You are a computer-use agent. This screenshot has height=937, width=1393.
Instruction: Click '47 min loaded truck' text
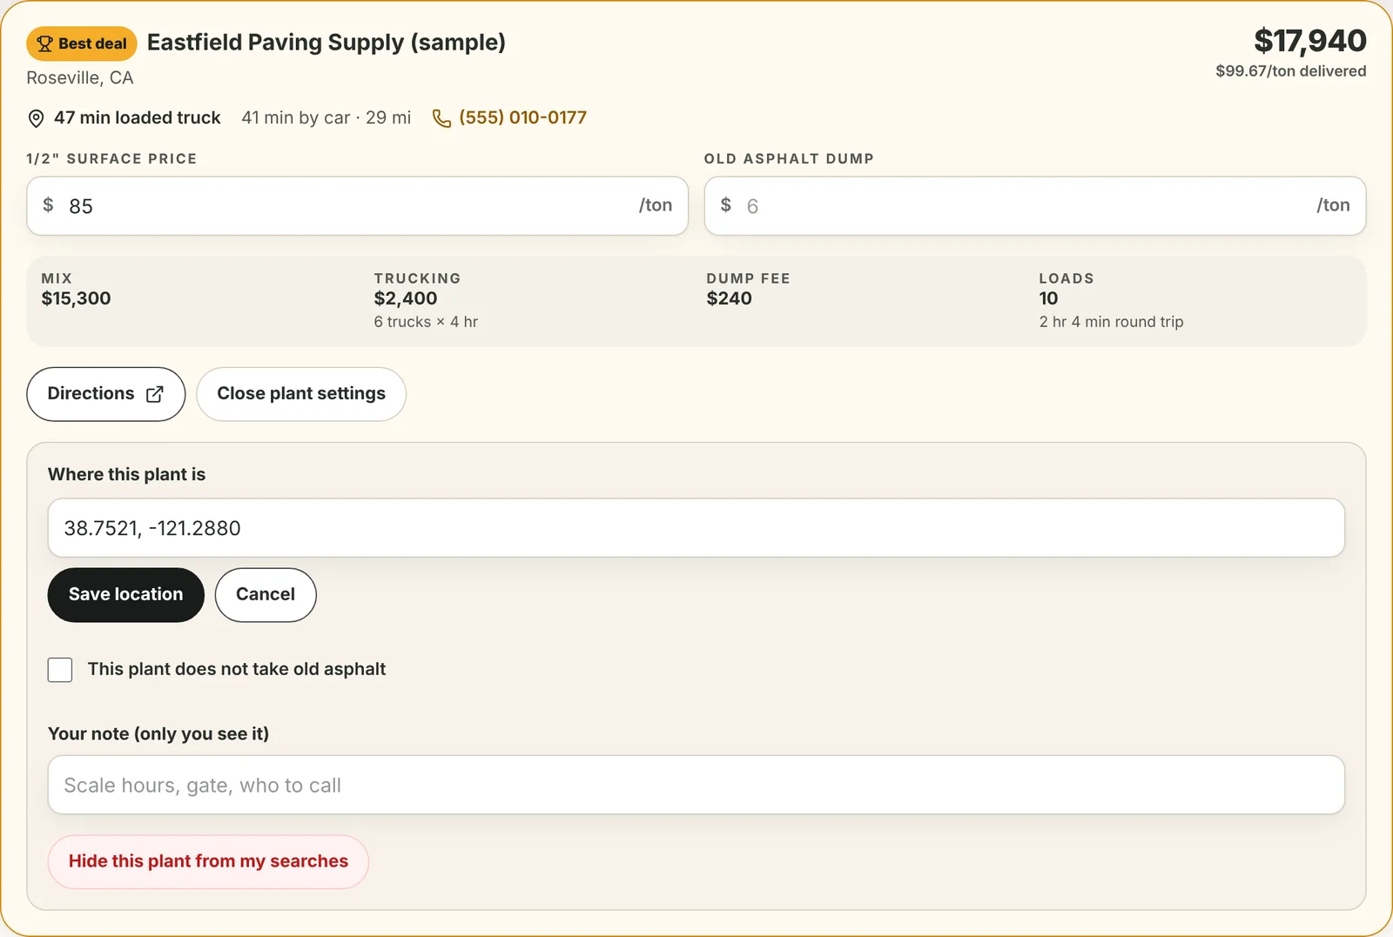coord(138,117)
